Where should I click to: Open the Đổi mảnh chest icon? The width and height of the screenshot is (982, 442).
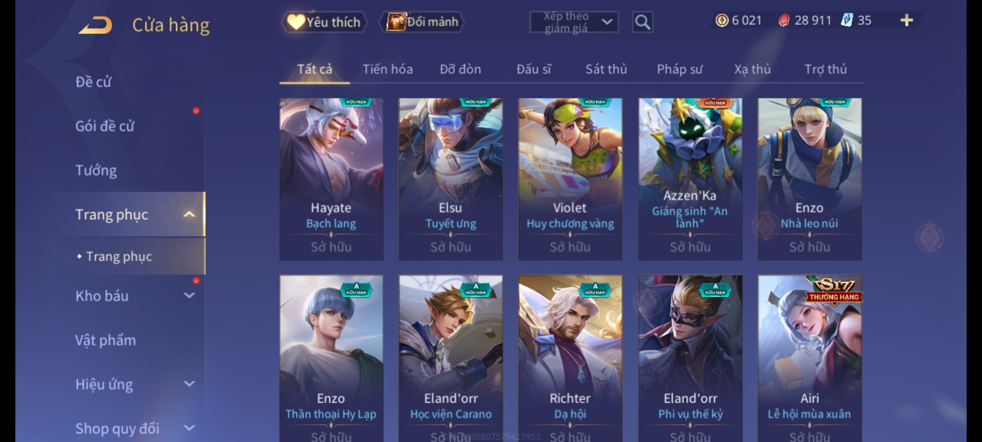click(x=395, y=22)
